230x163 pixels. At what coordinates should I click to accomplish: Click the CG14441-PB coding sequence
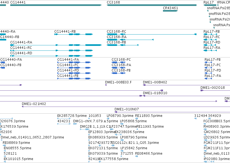74,79
